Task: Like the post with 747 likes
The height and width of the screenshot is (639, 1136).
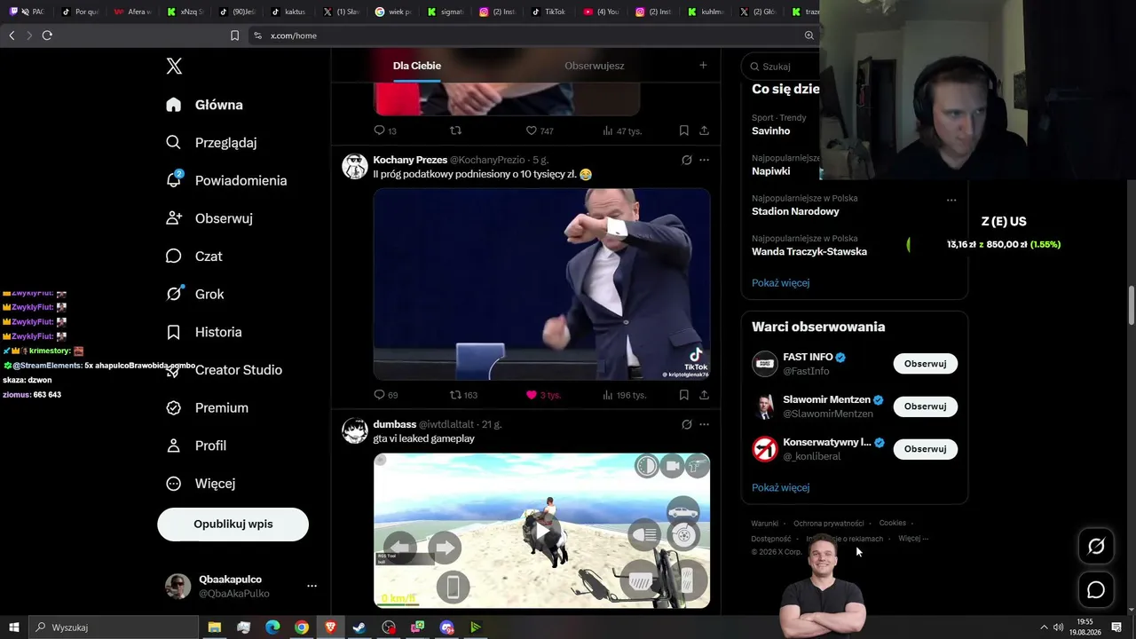Action: (540, 130)
